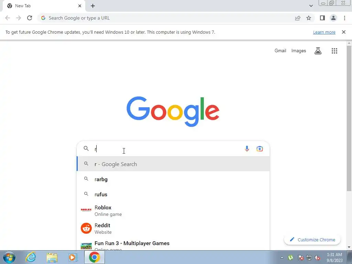Select the New Tab tab
Screen dimensions: 352x264
44,6
